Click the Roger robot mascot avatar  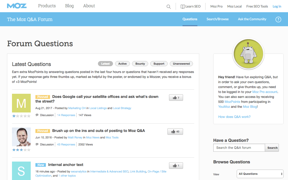[x=248, y=54]
